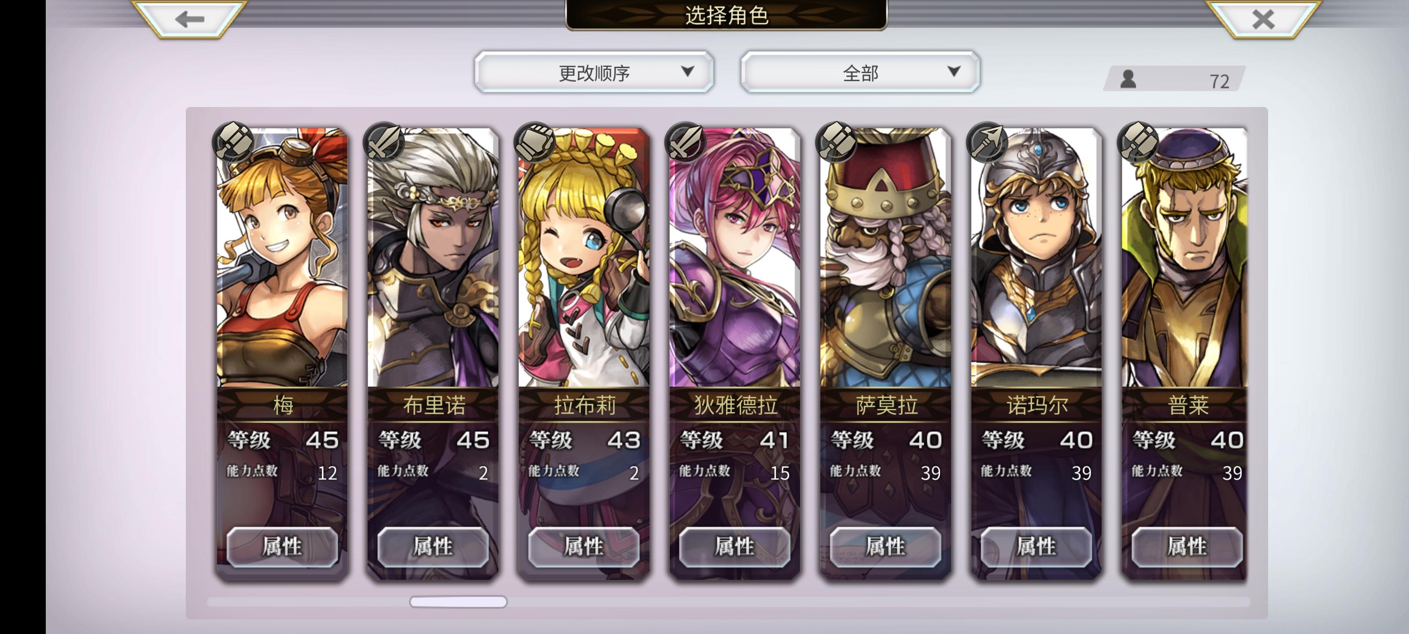Select character 布里诺's portrait

(433, 257)
